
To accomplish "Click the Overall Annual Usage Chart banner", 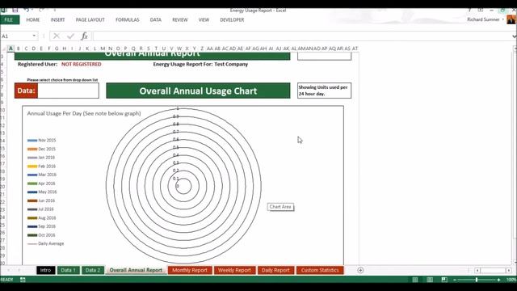I will pos(198,91).
